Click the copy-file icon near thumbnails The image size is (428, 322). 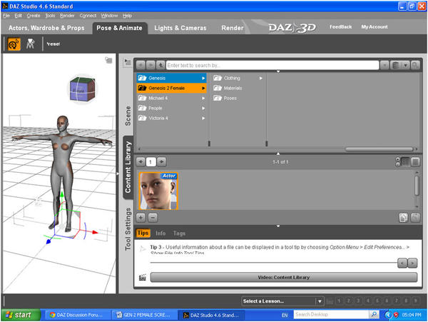(x=403, y=218)
